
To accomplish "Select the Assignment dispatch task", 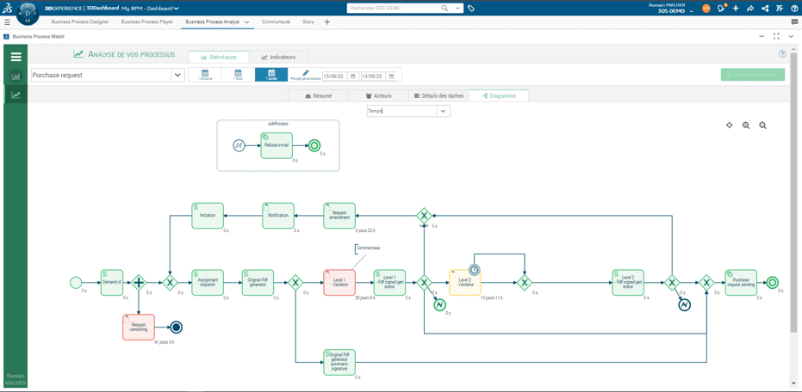I will 208,282.
